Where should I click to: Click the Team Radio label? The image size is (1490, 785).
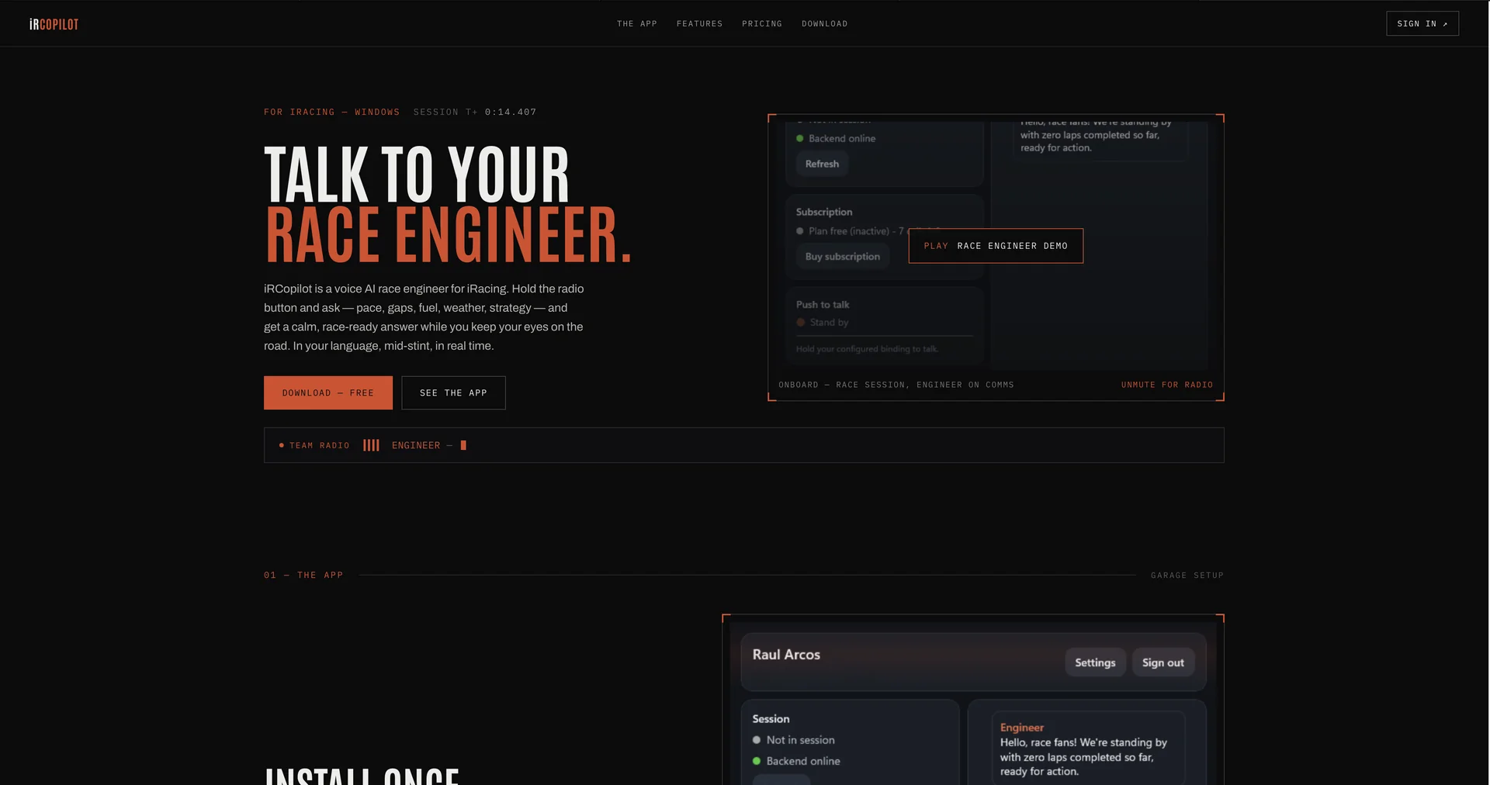click(x=319, y=445)
